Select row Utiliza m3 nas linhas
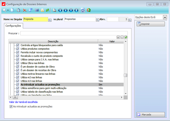 pos(72,81)
